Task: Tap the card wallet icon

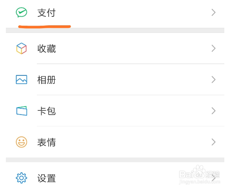Action: 22,111
